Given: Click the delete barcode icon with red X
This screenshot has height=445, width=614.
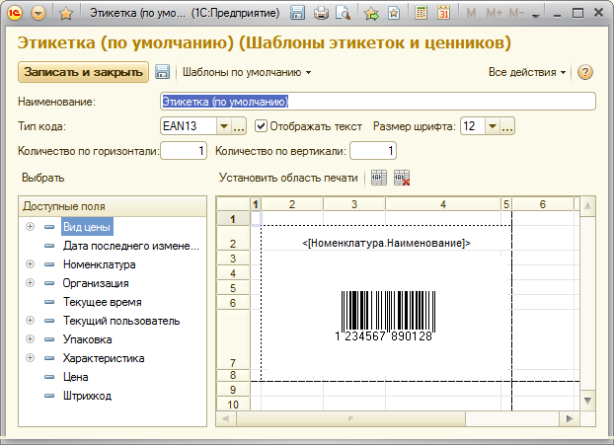Looking at the screenshot, I should click(x=402, y=178).
